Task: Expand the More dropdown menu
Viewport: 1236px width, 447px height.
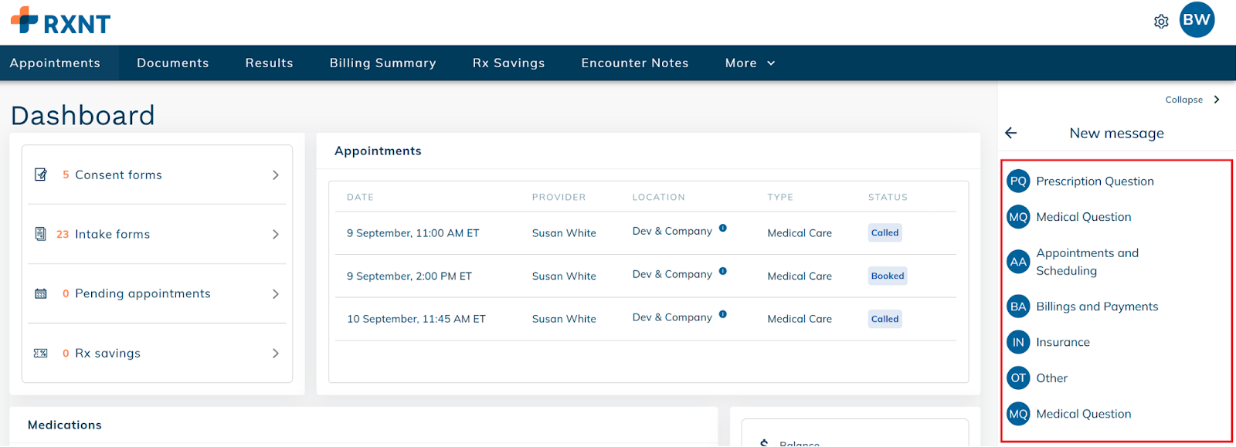Action: pos(749,63)
